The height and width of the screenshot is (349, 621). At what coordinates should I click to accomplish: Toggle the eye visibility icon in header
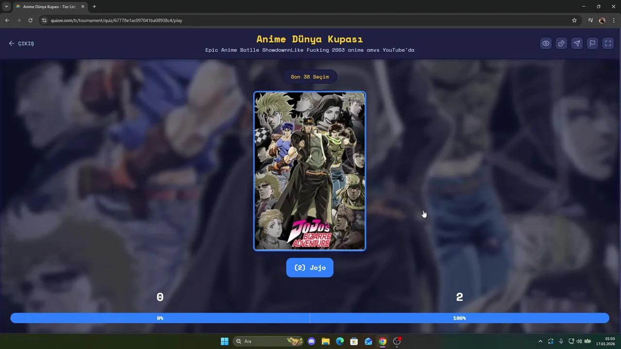pyautogui.click(x=546, y=43)
